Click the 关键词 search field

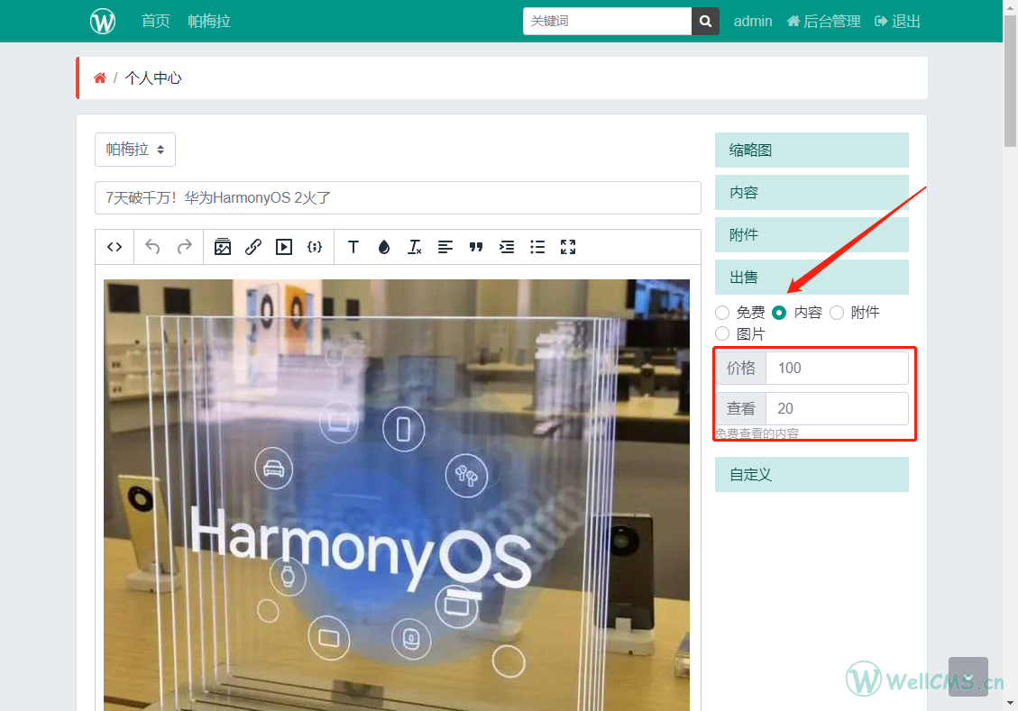pos(607,22)
